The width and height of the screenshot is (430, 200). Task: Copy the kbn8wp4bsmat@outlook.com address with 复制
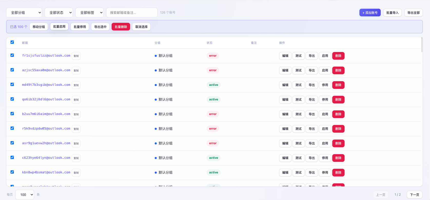76,173
